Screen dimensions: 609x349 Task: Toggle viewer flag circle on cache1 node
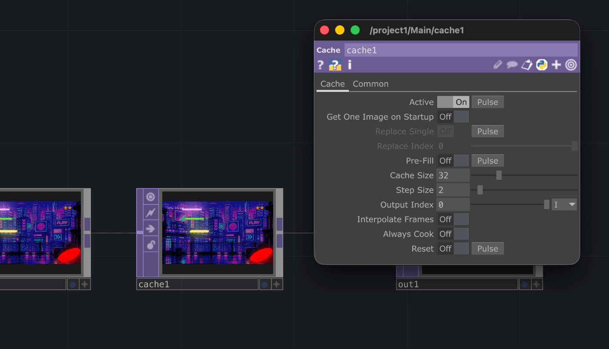point(151,197)
